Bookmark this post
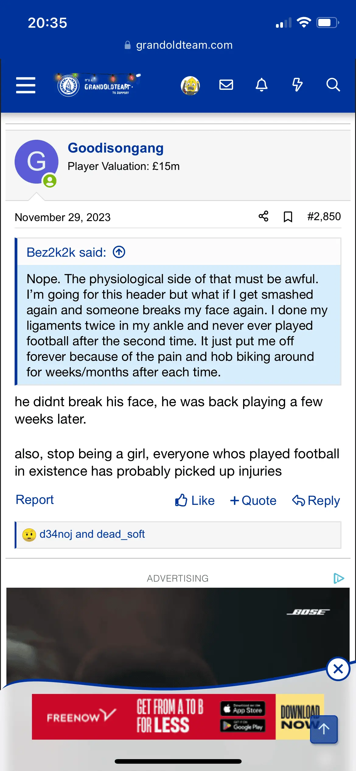 [x=288, y=217]
